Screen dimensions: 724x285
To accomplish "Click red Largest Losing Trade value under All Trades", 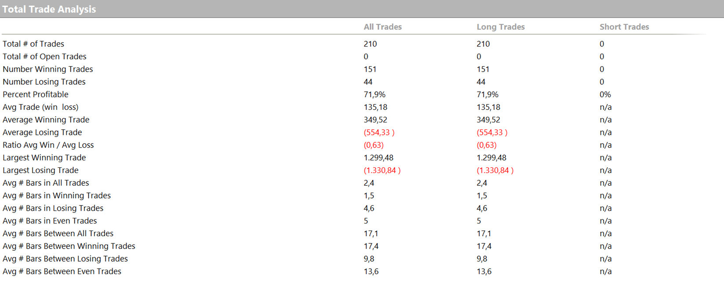I will [x=382, y=170].
